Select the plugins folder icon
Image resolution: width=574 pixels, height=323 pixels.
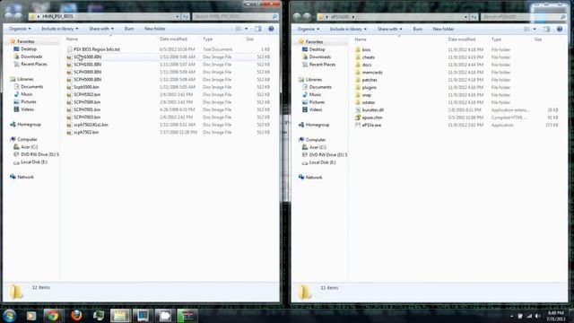(358, 87)
